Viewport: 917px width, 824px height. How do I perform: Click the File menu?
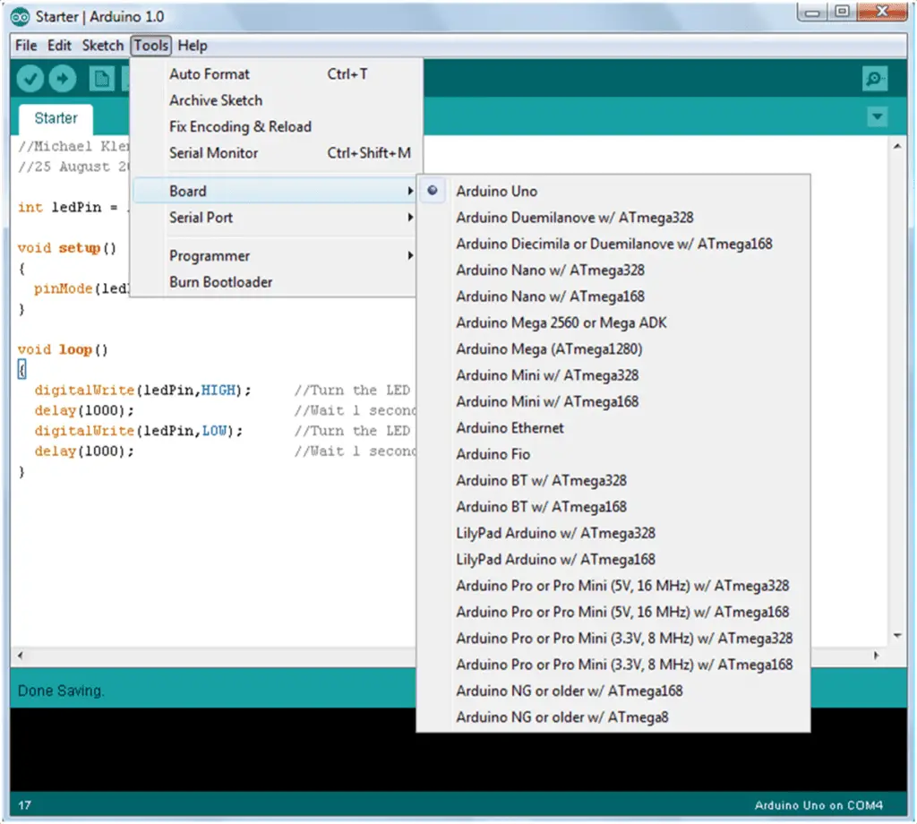(x=25, y=45)
